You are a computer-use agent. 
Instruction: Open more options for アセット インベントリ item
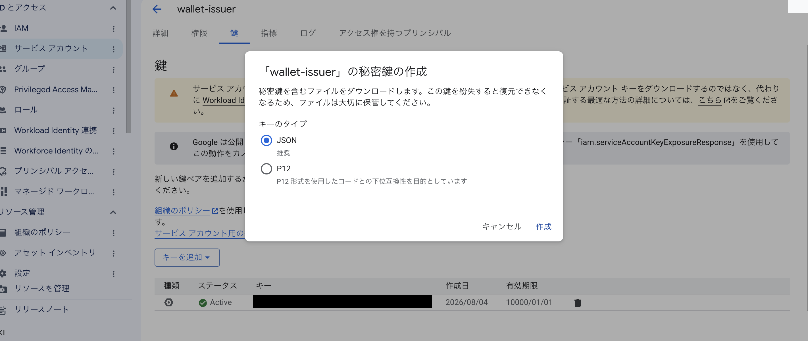click(114, 253)
